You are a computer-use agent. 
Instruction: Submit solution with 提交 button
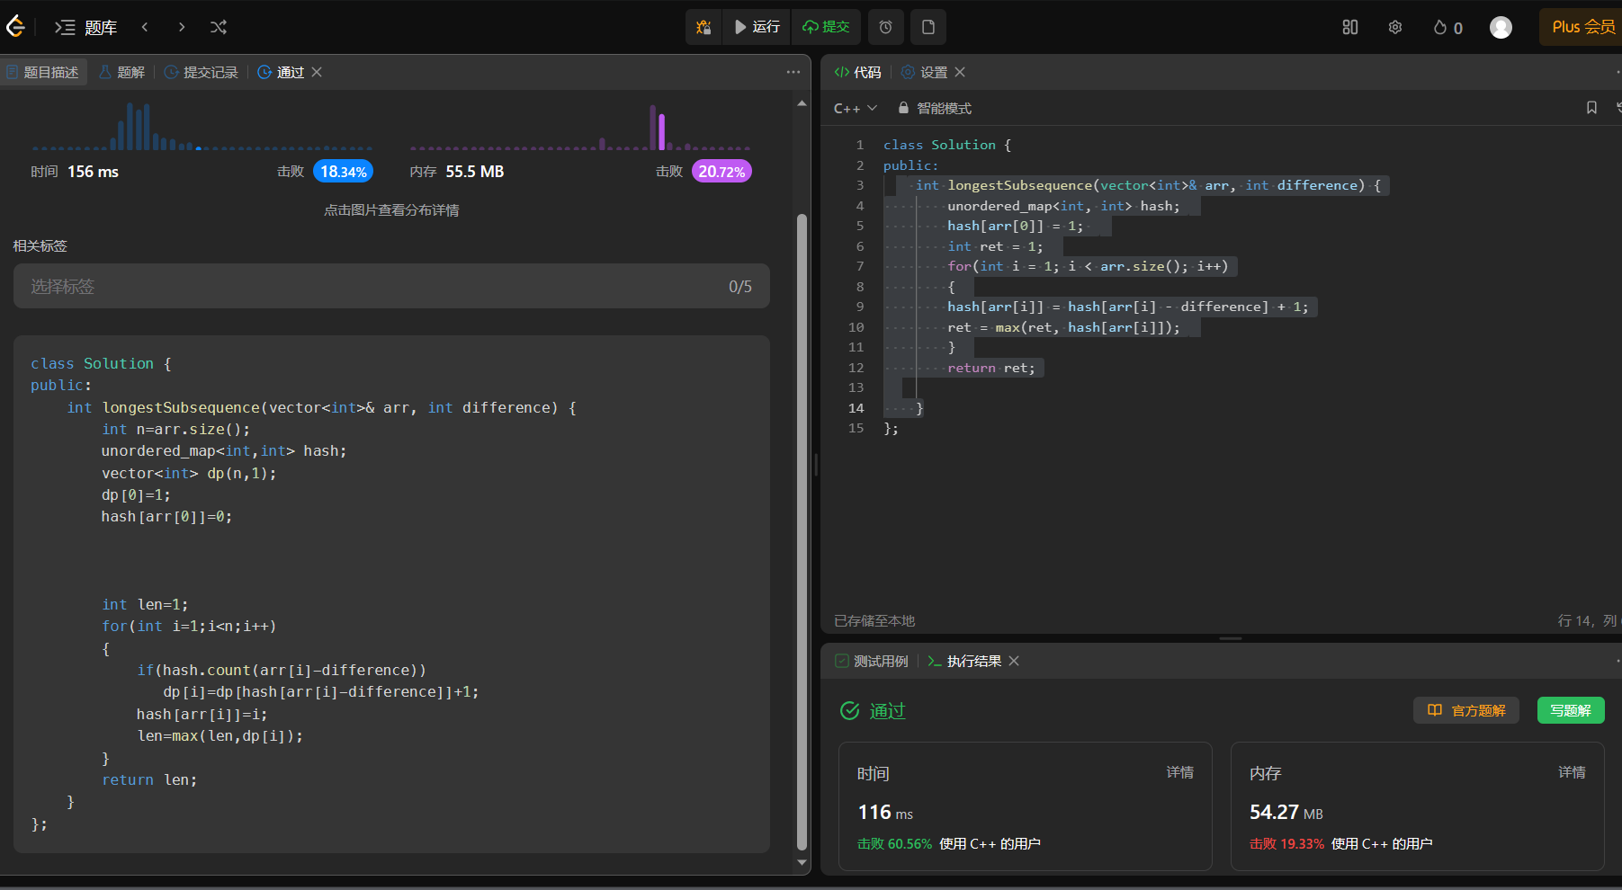826,27
